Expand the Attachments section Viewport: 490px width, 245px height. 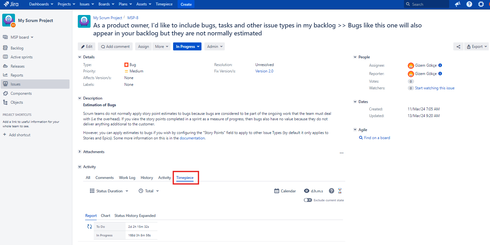pos(80,152)
